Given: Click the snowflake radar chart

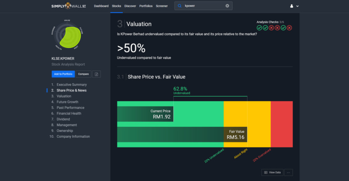Looking at the screenshot, I should click(67, 35).
